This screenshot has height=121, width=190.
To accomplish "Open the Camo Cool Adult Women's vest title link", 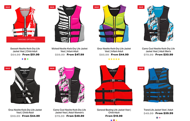I will click(x=69, y=111).
